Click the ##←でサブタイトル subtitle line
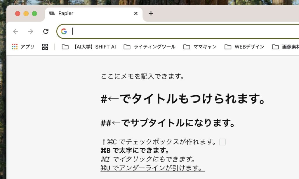 tap(168, 123)
